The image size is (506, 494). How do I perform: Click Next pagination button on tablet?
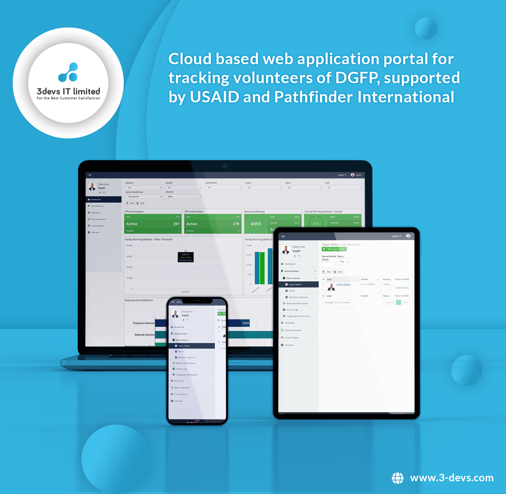click(406, 302)
